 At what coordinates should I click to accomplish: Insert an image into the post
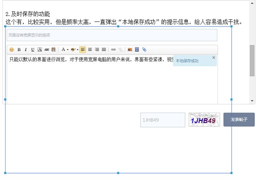(x=130, y=50)
